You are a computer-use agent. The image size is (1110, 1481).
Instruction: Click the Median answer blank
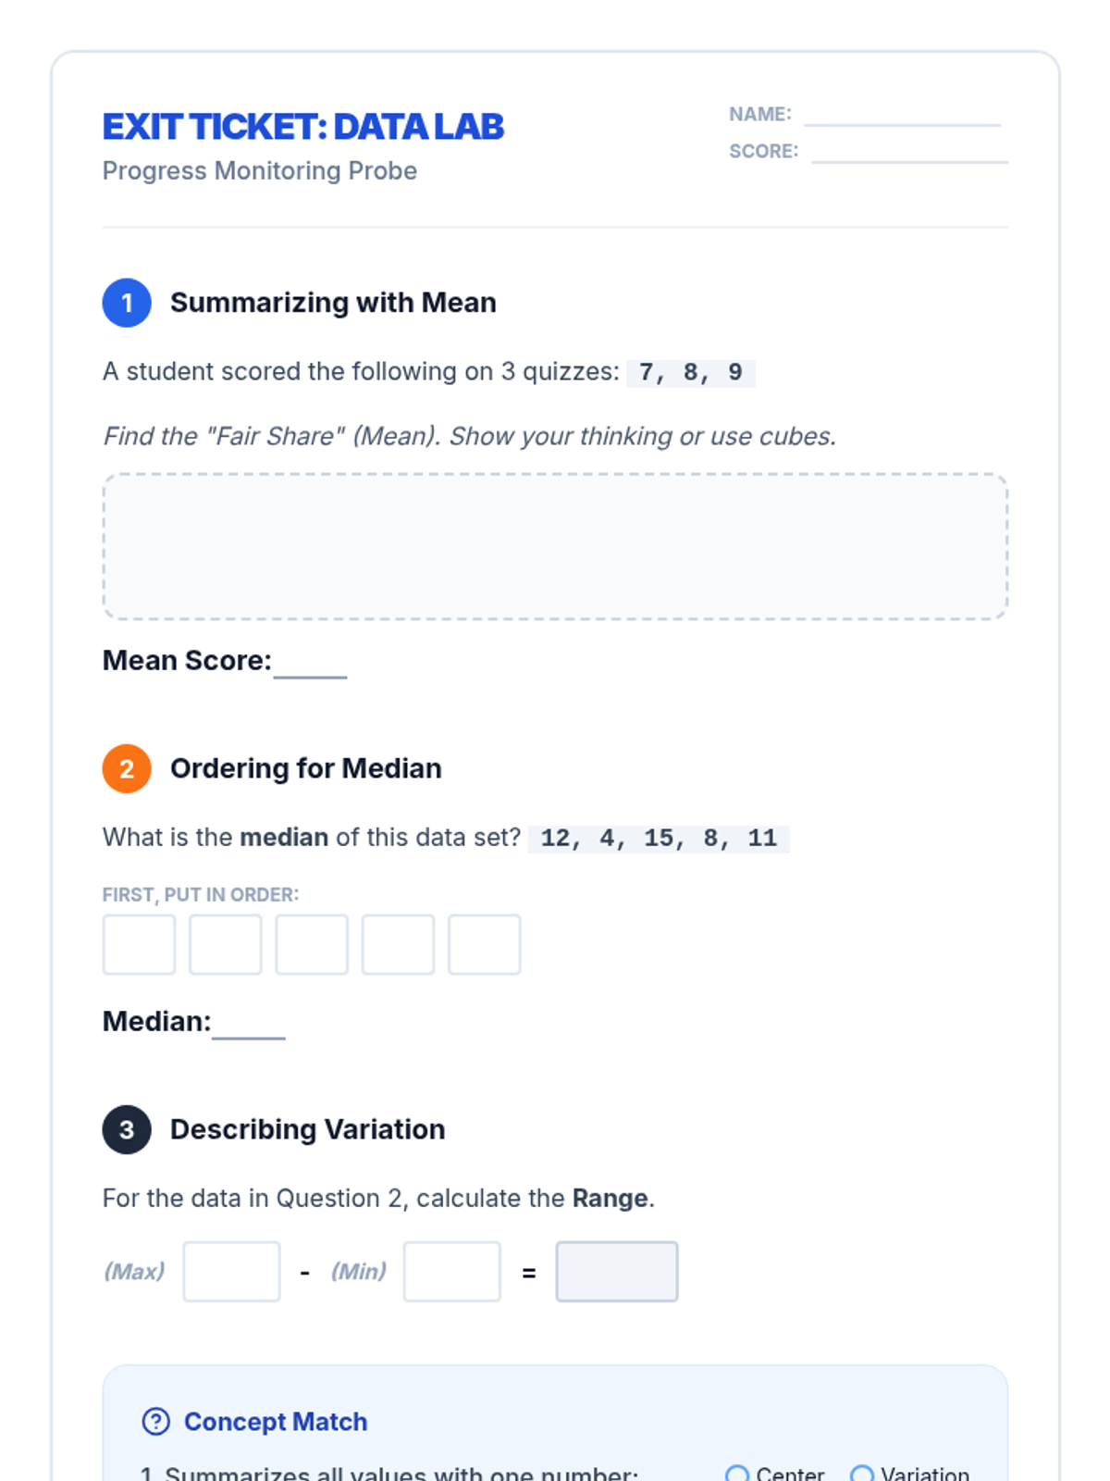pyautogui.click(x=249, y=1024)
